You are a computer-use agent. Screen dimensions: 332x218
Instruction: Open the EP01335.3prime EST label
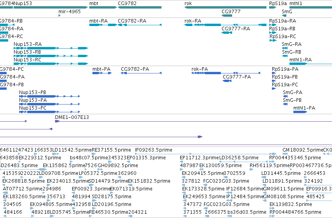[x=146, y=158]
